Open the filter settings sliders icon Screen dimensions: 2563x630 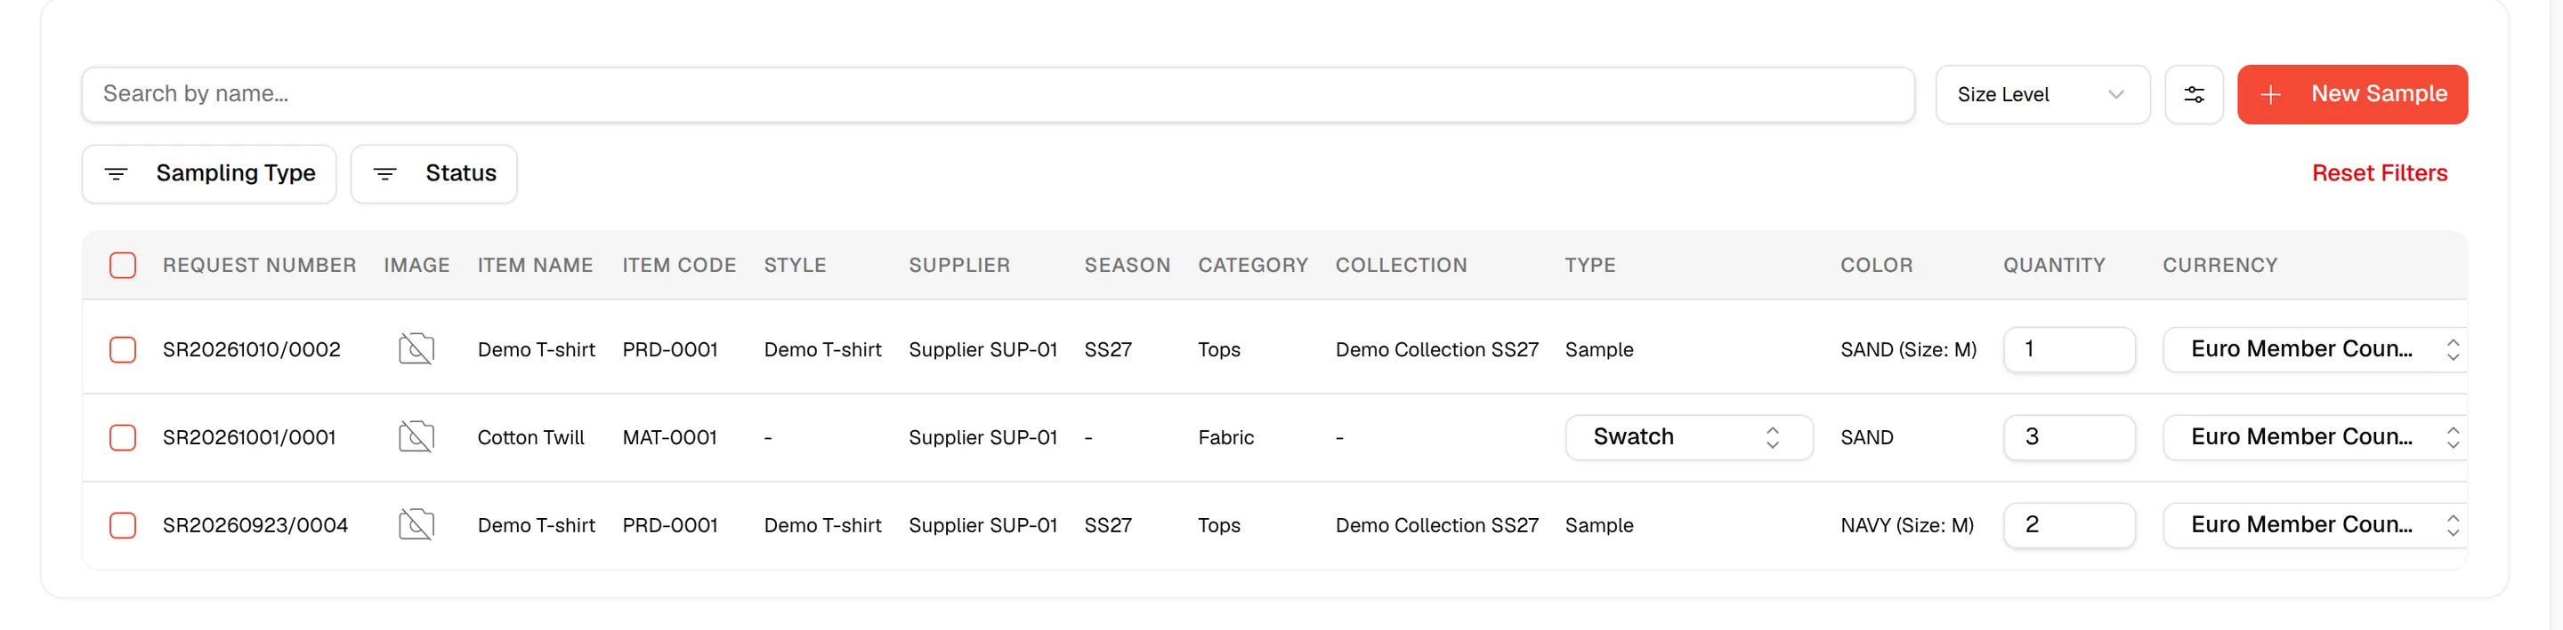2193,94
